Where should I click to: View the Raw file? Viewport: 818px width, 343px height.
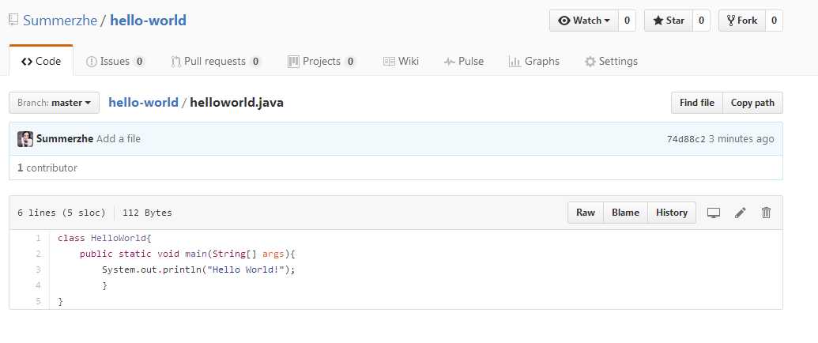coord(586,213)
